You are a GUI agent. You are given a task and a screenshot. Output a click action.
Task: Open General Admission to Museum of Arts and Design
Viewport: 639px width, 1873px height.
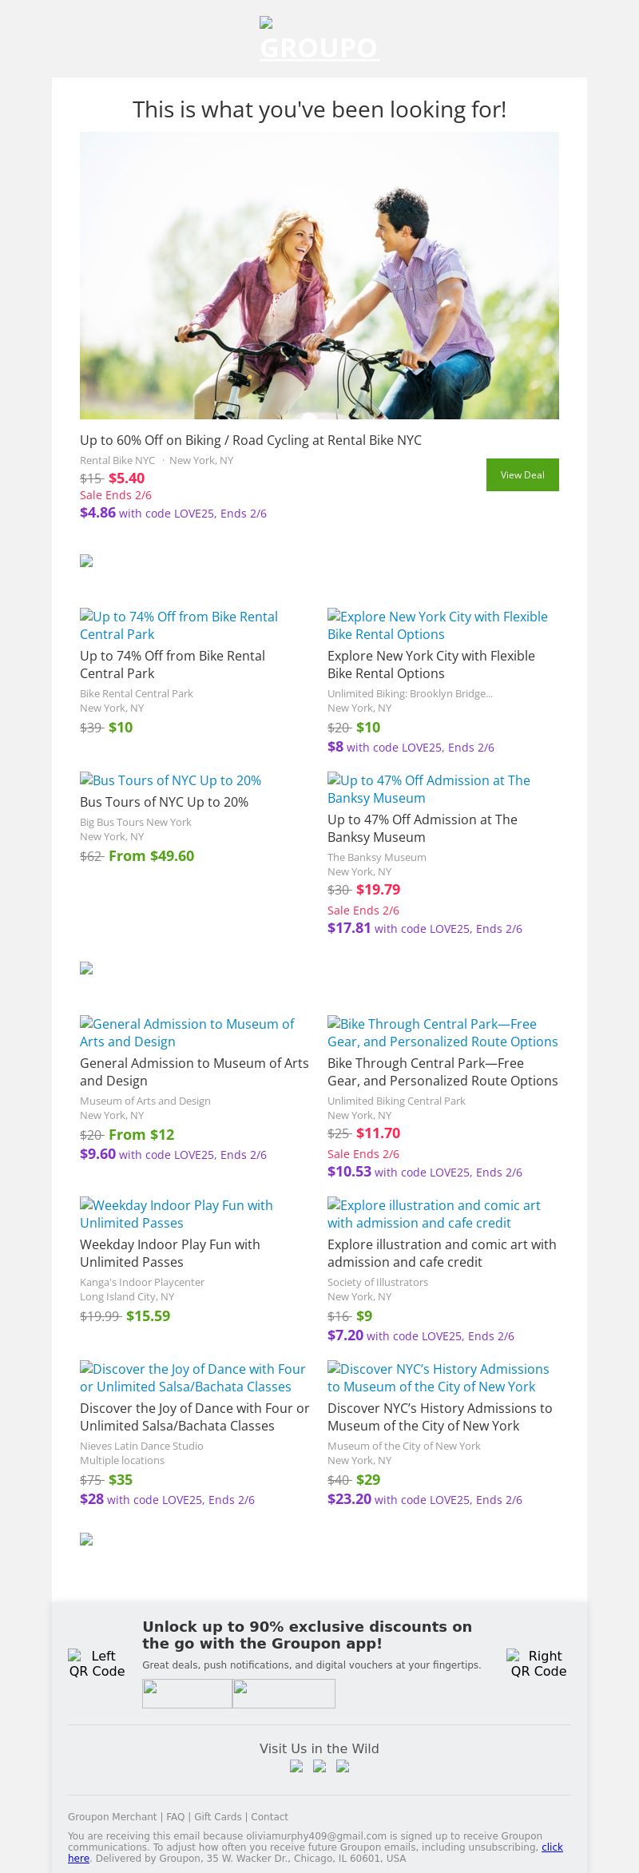tap(187, 1033)
